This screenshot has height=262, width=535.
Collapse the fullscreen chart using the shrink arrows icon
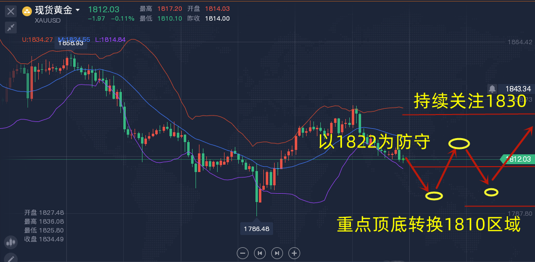[x=11, y=28]
